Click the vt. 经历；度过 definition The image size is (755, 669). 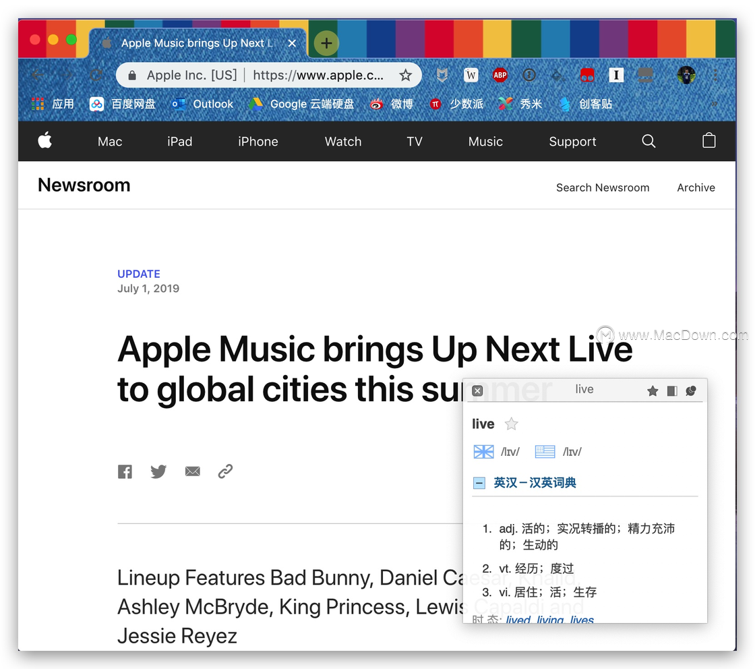pyautogui.click(x=536, y=569)
